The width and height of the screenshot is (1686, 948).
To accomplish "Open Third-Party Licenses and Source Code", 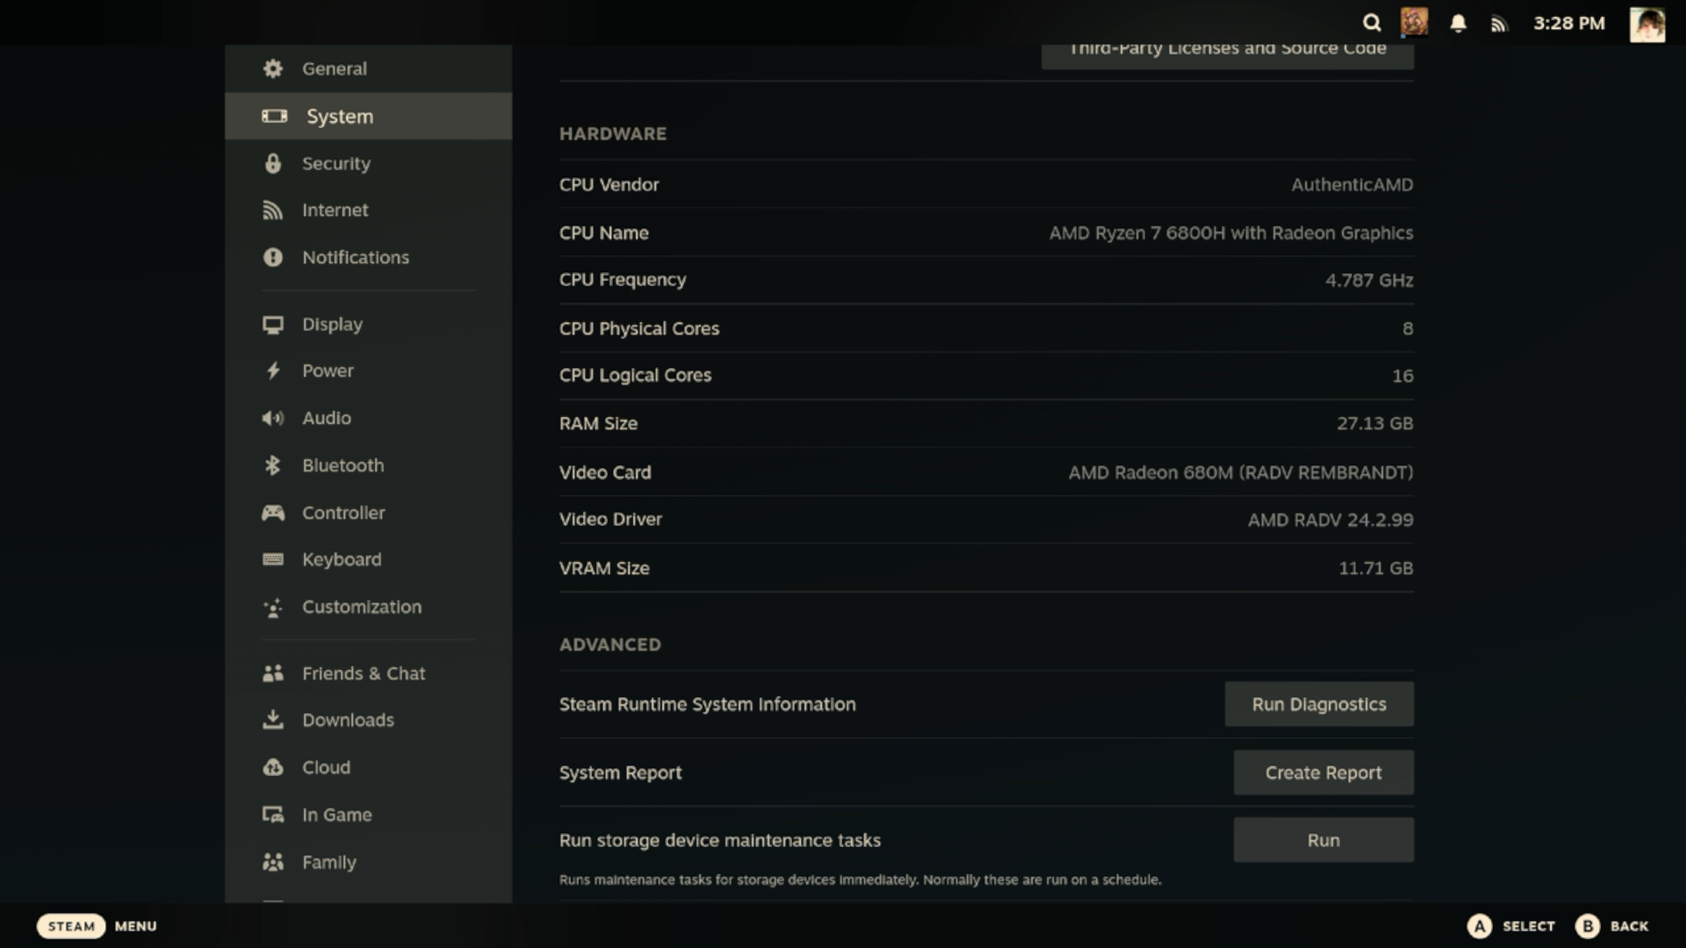I will tap(1228, 53).
